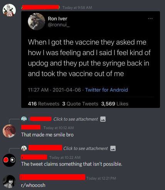Viewport: 165px width, 190px height.
Task: Click the 'Today at 12:21 PM' timestamp
Action: tap(101, 178)
